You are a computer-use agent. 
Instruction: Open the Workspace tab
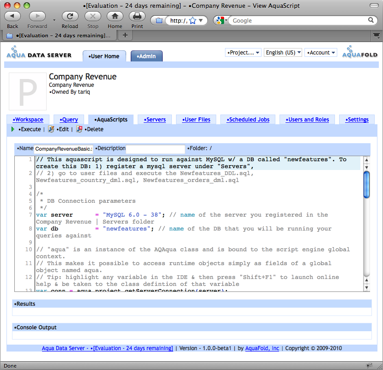coord(28,120)
